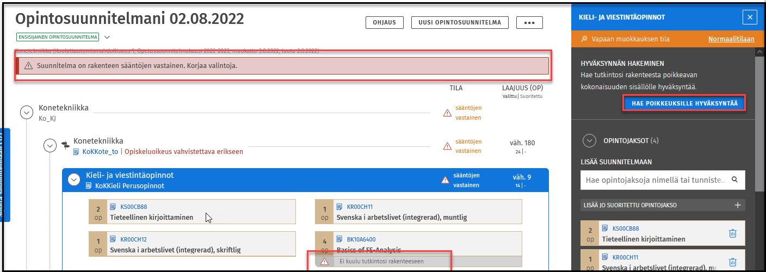
Task: Select Tieteellinen kirjoittaminen card in plan
Action: coord(192,212)
